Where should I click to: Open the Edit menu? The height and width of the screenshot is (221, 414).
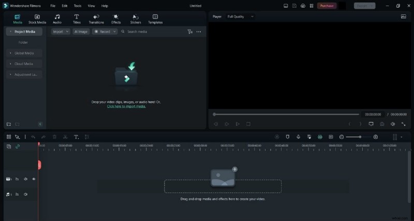[64, 6]
